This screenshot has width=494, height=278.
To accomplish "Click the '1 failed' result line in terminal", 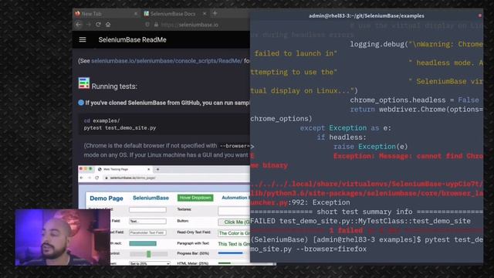I will pos(367,231).
